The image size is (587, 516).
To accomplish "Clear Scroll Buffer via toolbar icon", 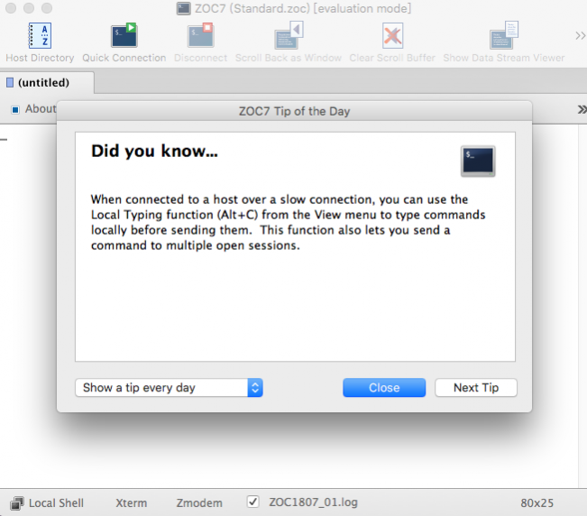I will (392, 36).
